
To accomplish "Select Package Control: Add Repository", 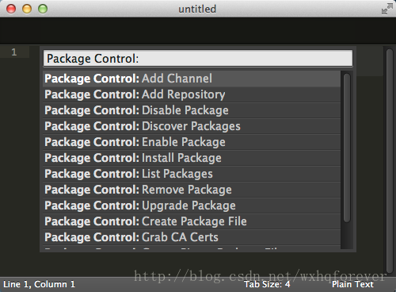I will pos(192,94).
